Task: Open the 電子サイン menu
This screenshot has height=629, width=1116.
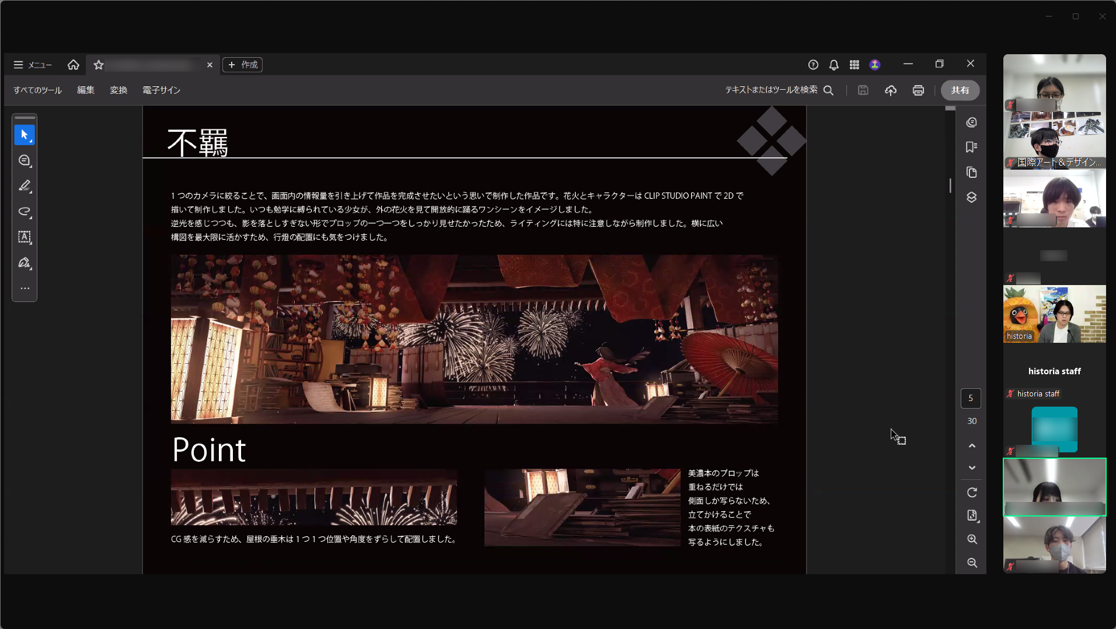Action: [x=162, y=90]
